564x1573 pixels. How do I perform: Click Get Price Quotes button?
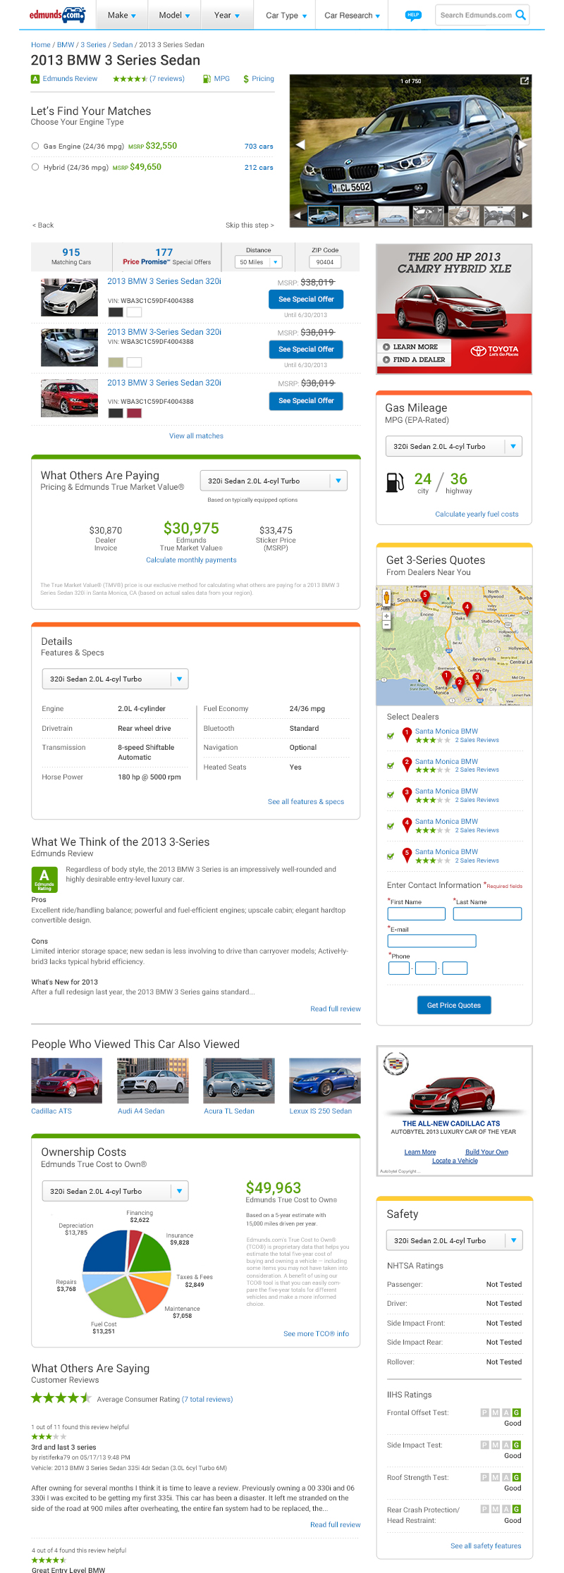(454, 1005)
